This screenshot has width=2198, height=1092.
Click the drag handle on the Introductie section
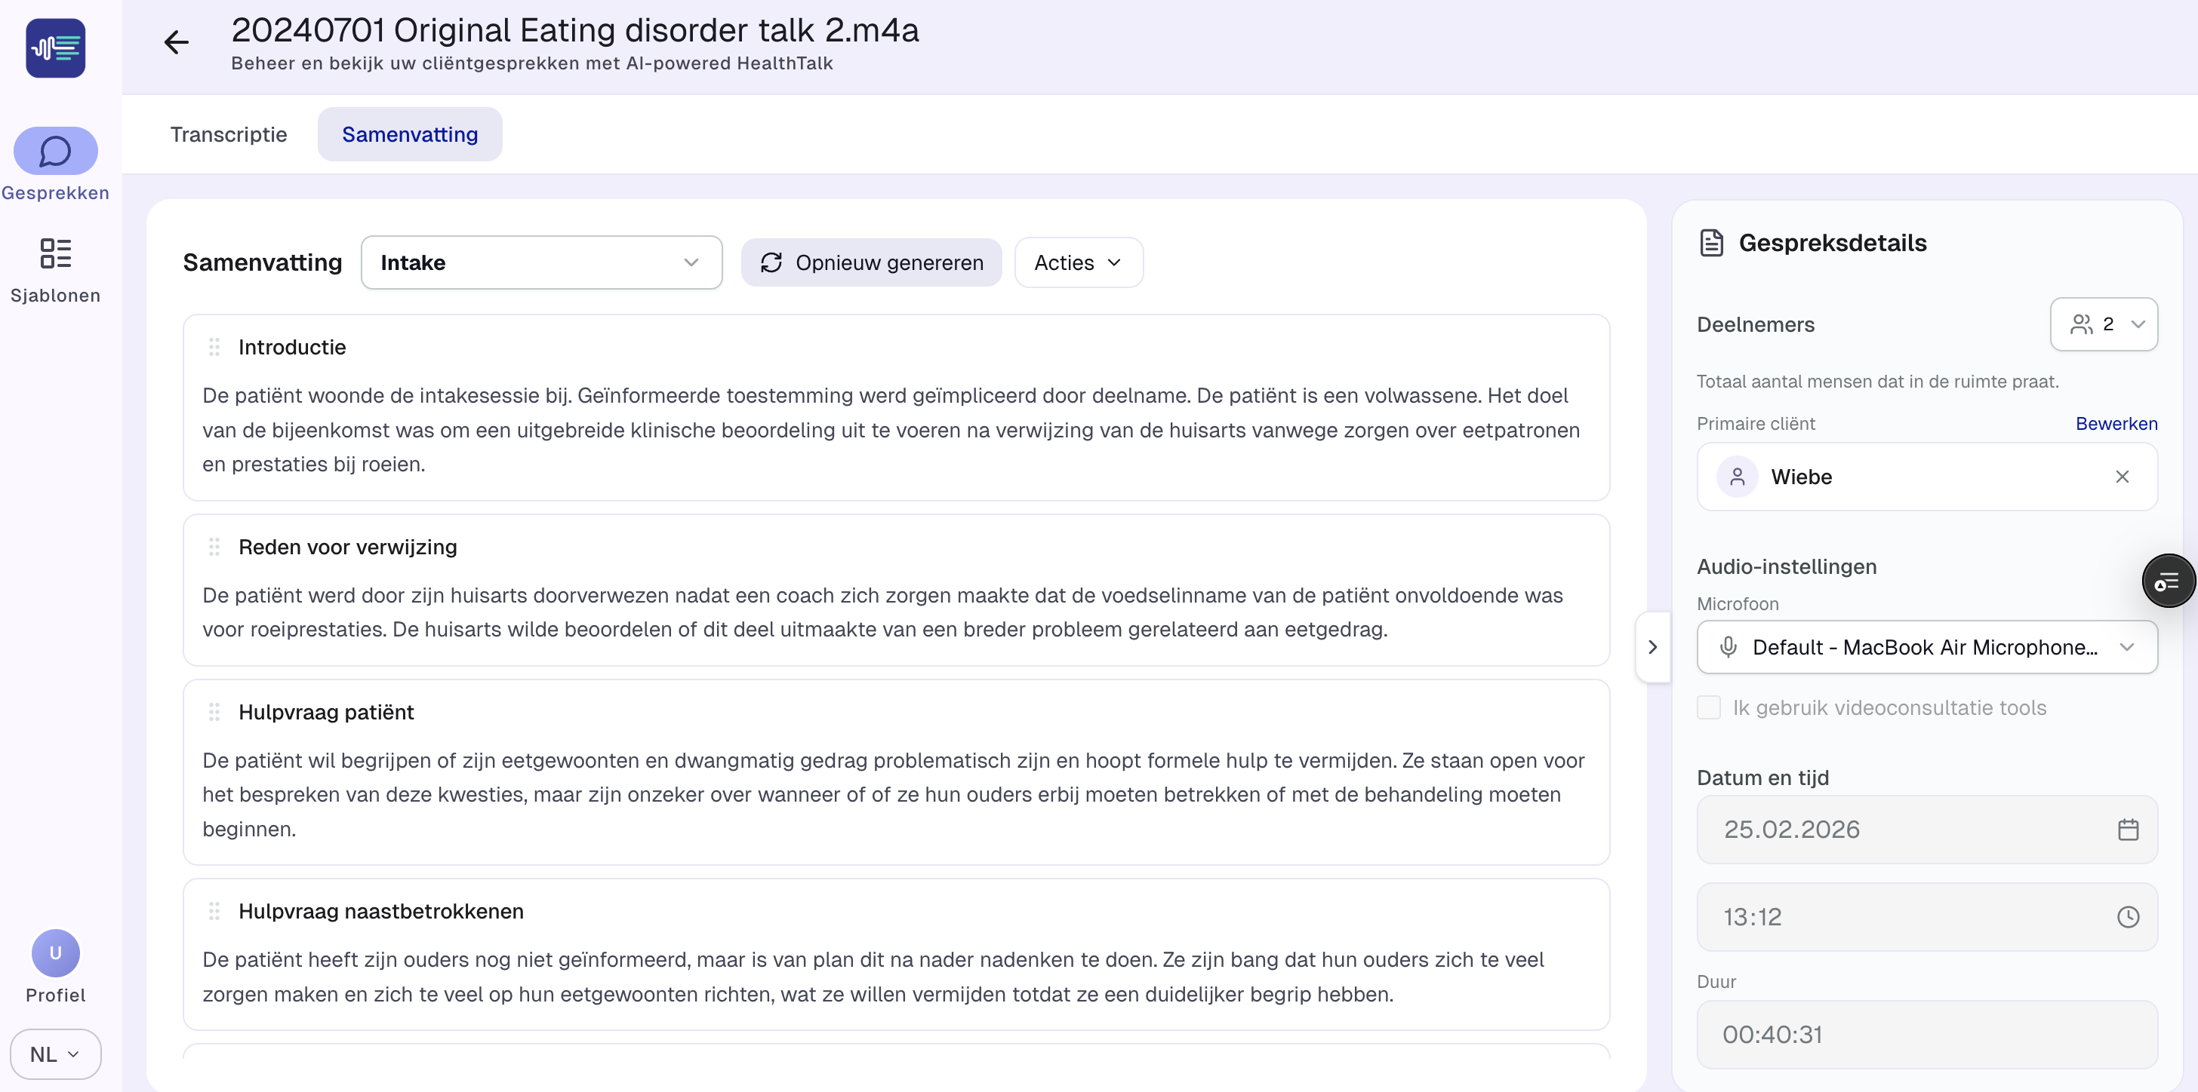click(x=214, y=346)
